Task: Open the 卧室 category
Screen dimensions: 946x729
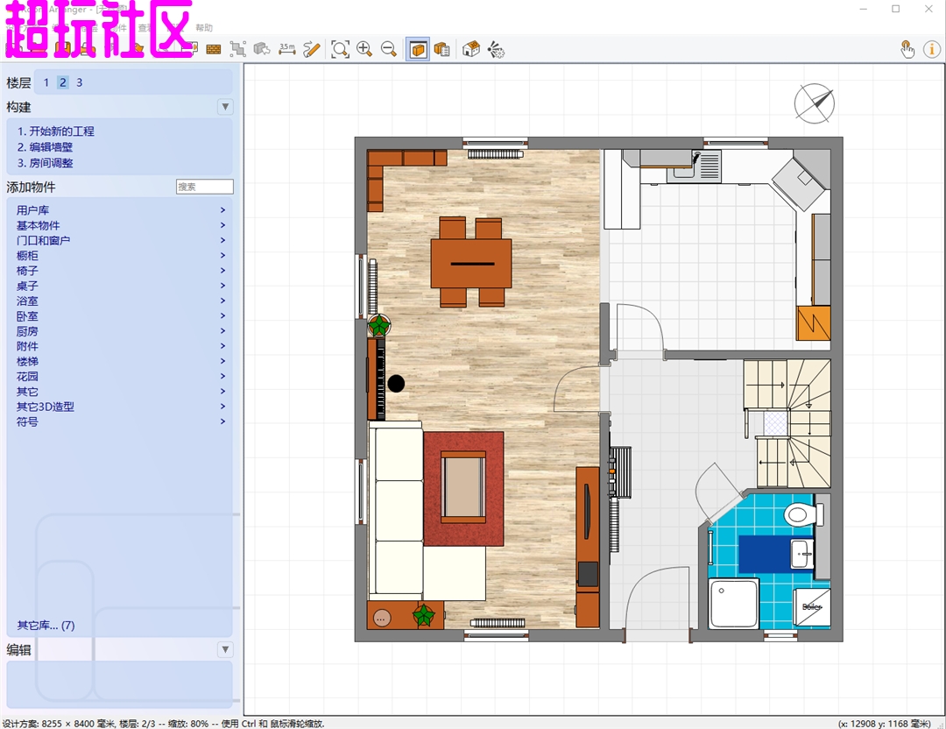Action: (27, 315)
